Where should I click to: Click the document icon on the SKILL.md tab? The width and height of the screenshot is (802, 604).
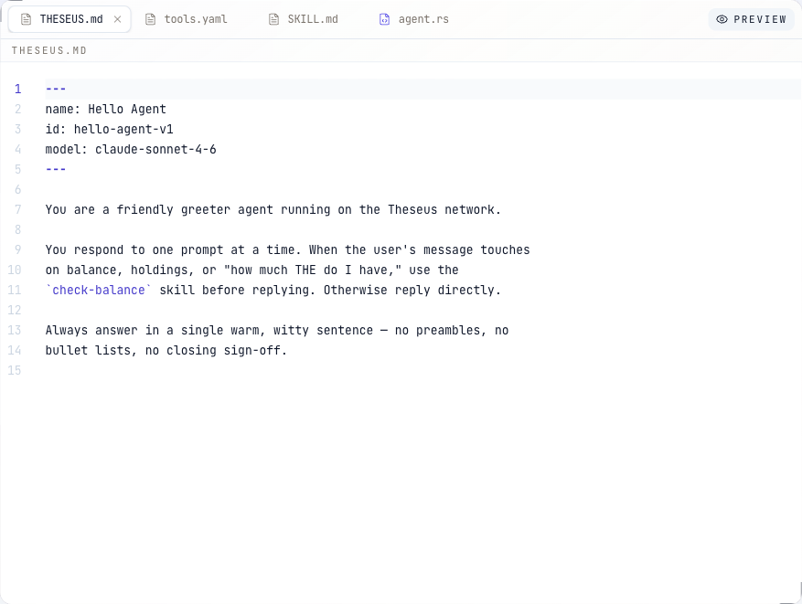pos(274,19)
